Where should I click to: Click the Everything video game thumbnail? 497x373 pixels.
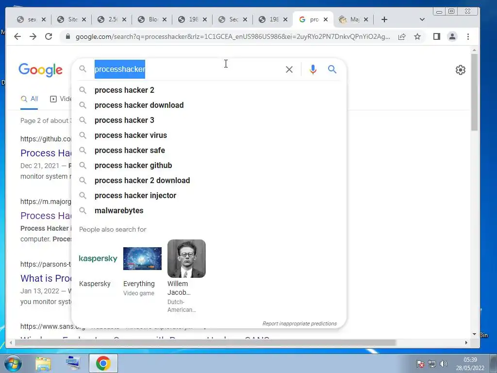click(x=142, y=258)
